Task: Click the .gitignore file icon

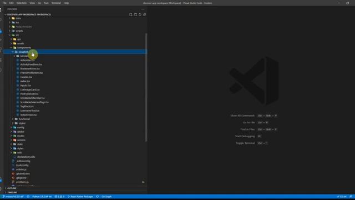Action: (x=13, y=178)
